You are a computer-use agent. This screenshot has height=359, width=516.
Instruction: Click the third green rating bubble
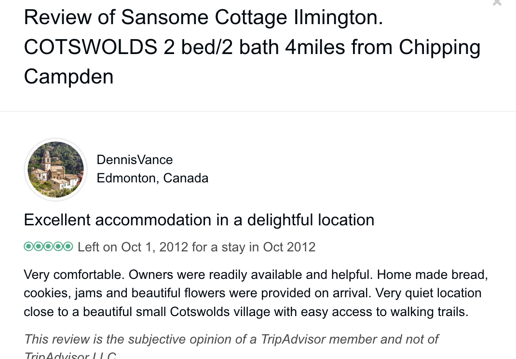[x=49, y=247]
